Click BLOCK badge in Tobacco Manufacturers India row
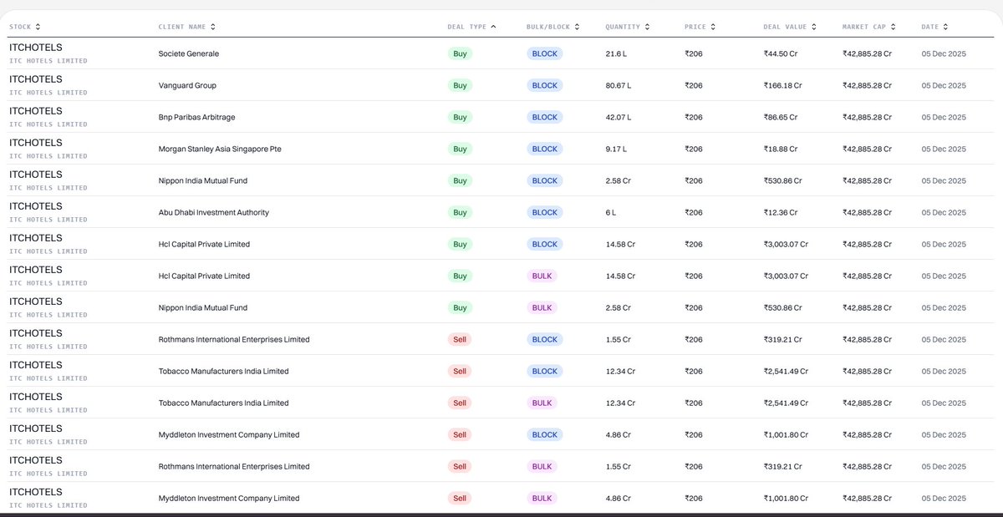The image size is (1003, 517). (544, 371)
